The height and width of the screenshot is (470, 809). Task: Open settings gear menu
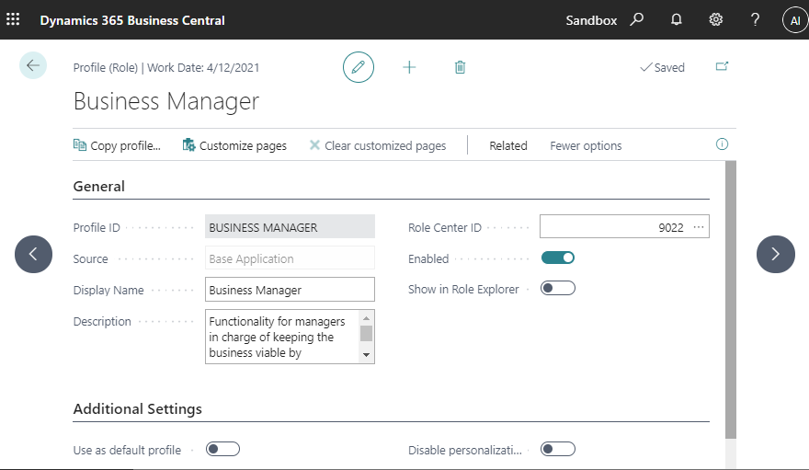pos(715,19)
